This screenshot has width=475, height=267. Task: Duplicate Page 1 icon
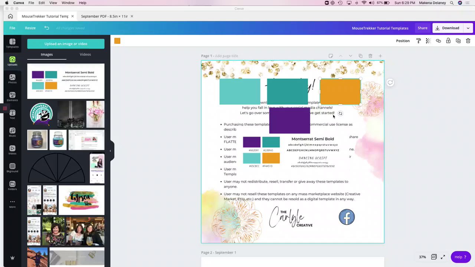click(x=360, y=56)
